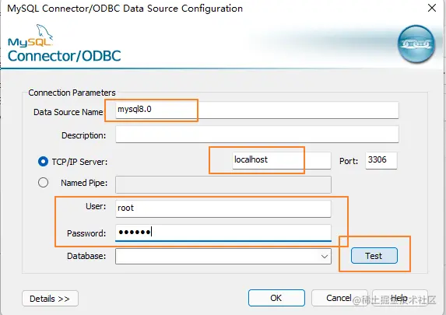Click the User field containing root
The width and height of the screenshot is (446, 315).
tap(223, 208)
